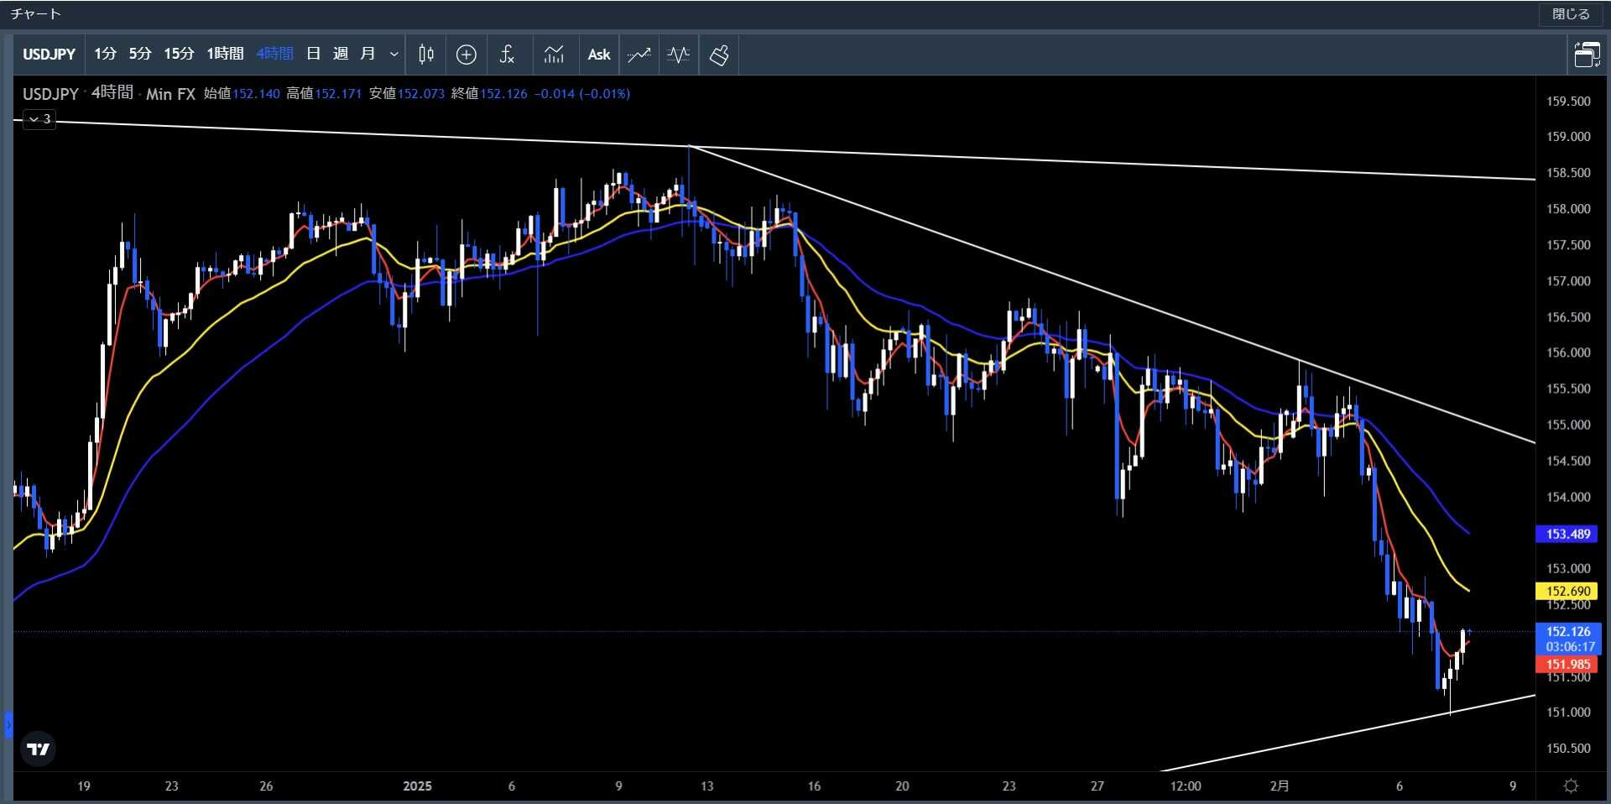This screenshot has height=804, width=1611.
Task: Select the 4時間 timeframe
Action: [275, 55]
